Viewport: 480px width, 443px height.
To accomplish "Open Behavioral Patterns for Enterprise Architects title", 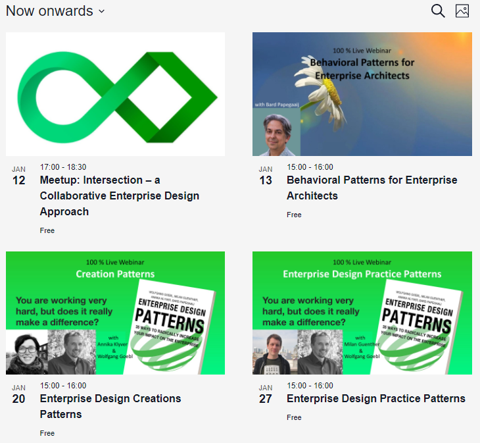I will point(372,188).
